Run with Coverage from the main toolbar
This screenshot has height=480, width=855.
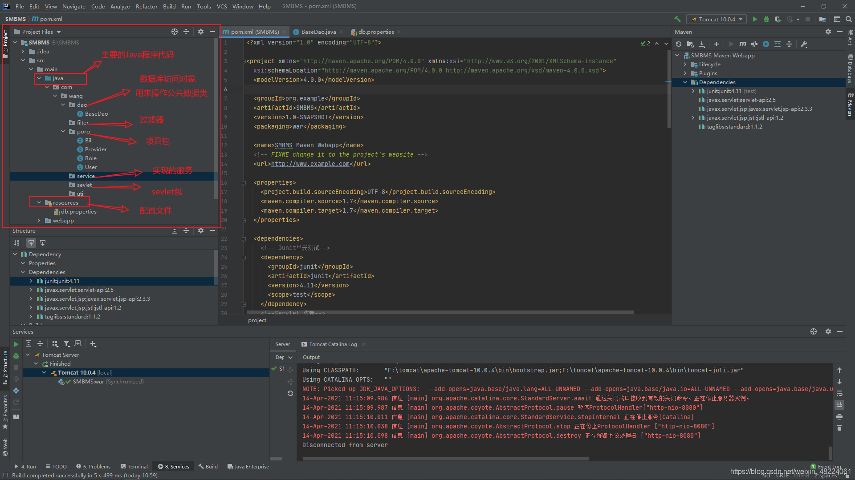tap(778, 19)
